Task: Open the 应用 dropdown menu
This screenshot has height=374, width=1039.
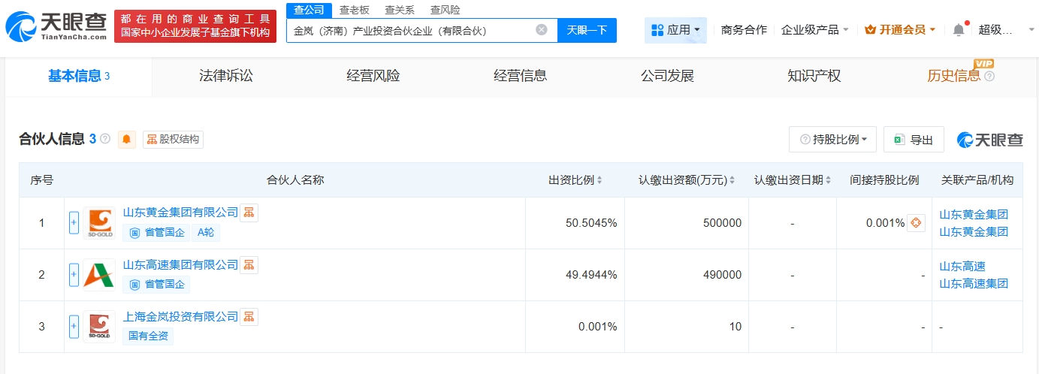Action: [675, 30]
